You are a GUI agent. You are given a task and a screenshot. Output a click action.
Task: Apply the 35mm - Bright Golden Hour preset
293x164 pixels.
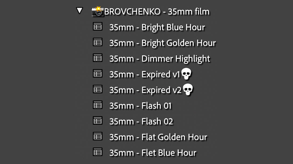pos(163,43)
